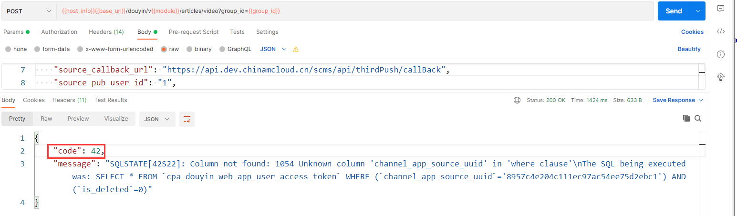This screenshot has height=216, width=737.
Task: Show request info icon in sidebar
Action: point(721,54)
